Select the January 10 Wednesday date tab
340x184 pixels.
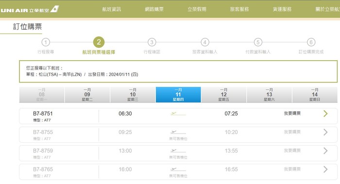point(133,95)
